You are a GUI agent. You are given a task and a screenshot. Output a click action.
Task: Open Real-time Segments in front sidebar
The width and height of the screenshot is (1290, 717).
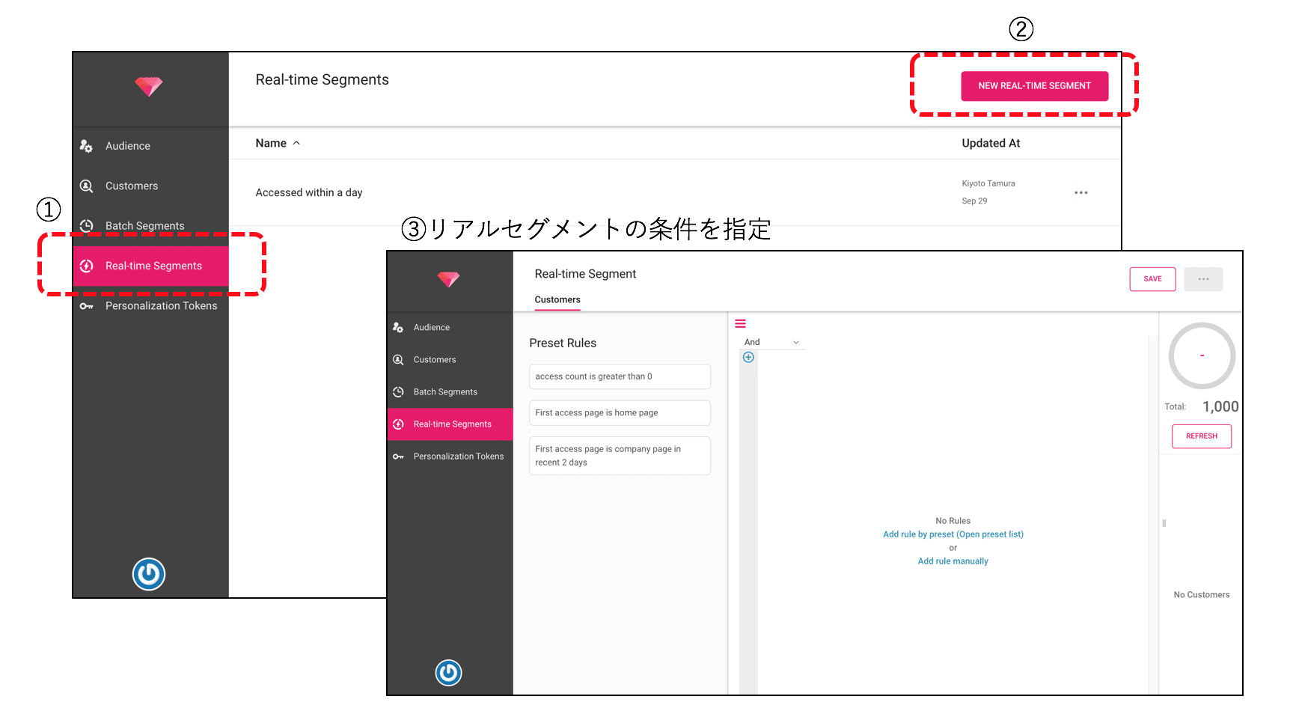coord(451,424)
